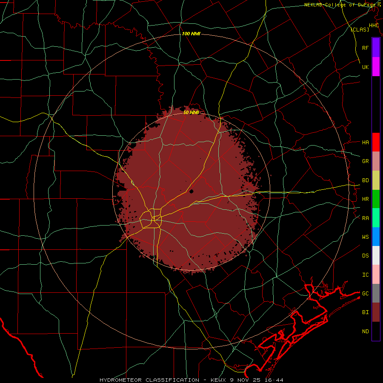Viewport: 383px width, 383px height.
Task: Click the RF legend label
Action: pyautogui.click(x=366, y=48)
